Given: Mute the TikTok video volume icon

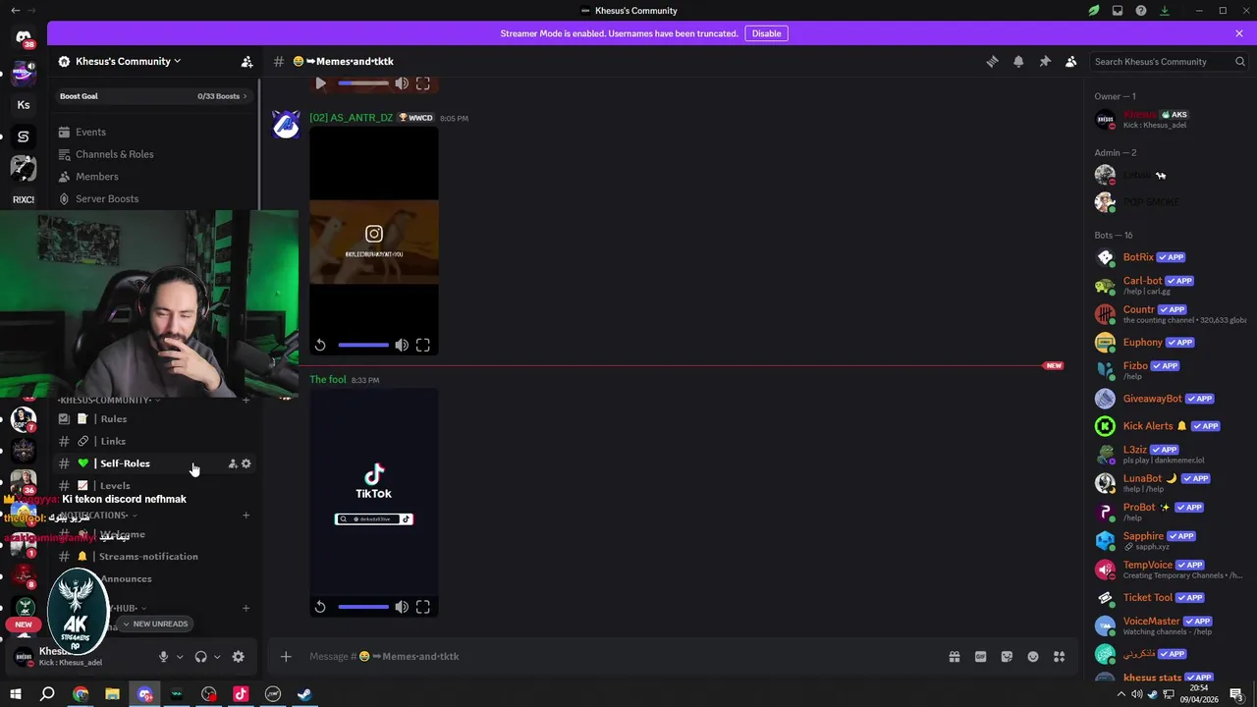Looking at the screenshot, I should point(402,607).
